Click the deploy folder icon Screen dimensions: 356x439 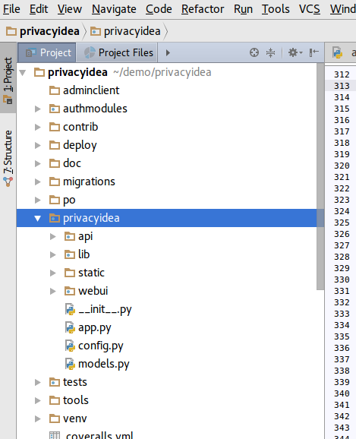tap(55, 145)
